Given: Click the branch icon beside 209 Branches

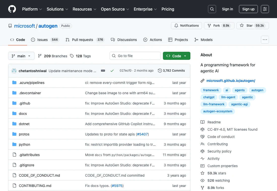Looking at the screenshot, I should pyautogui.click(x=40, y=56).
